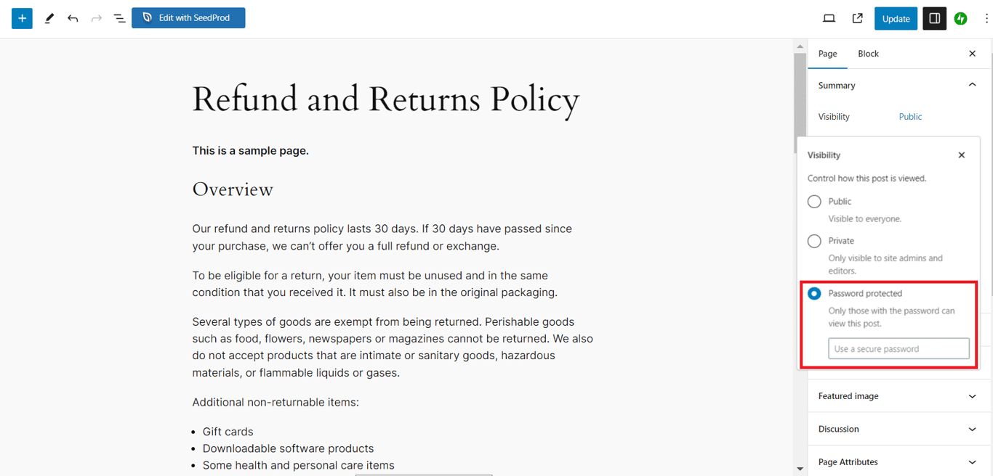This screenshot has width=993, height=476.
Task: Click the green Jetpack Boost icon
Action: coord(960,17)
